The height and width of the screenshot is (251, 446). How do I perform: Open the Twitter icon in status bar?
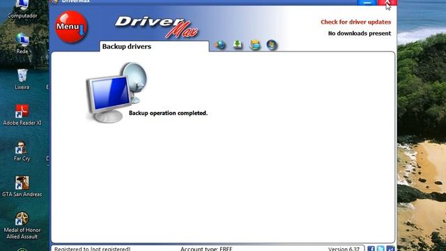click(380, 249)
